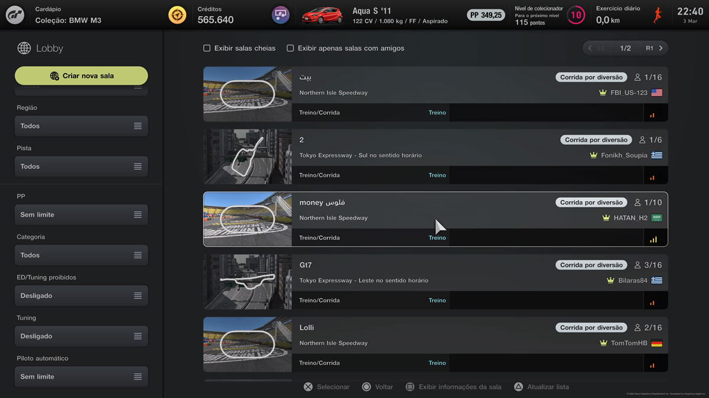Viewport: 709px width, 398px height.
Task: Click the player count icon showing 3/16
Action: (638, 265)
